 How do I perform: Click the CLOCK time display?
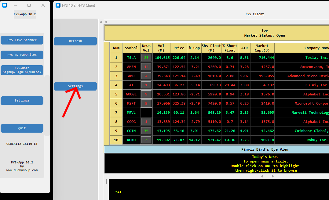click(x=22, y=144)
